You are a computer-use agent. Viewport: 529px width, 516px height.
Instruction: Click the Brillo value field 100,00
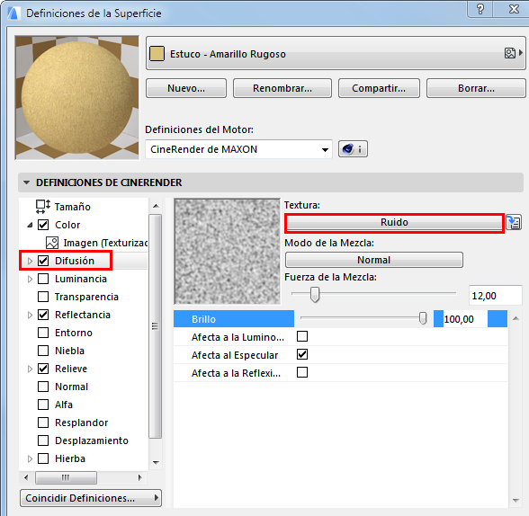pyautogui.click(x=465, y=319)
